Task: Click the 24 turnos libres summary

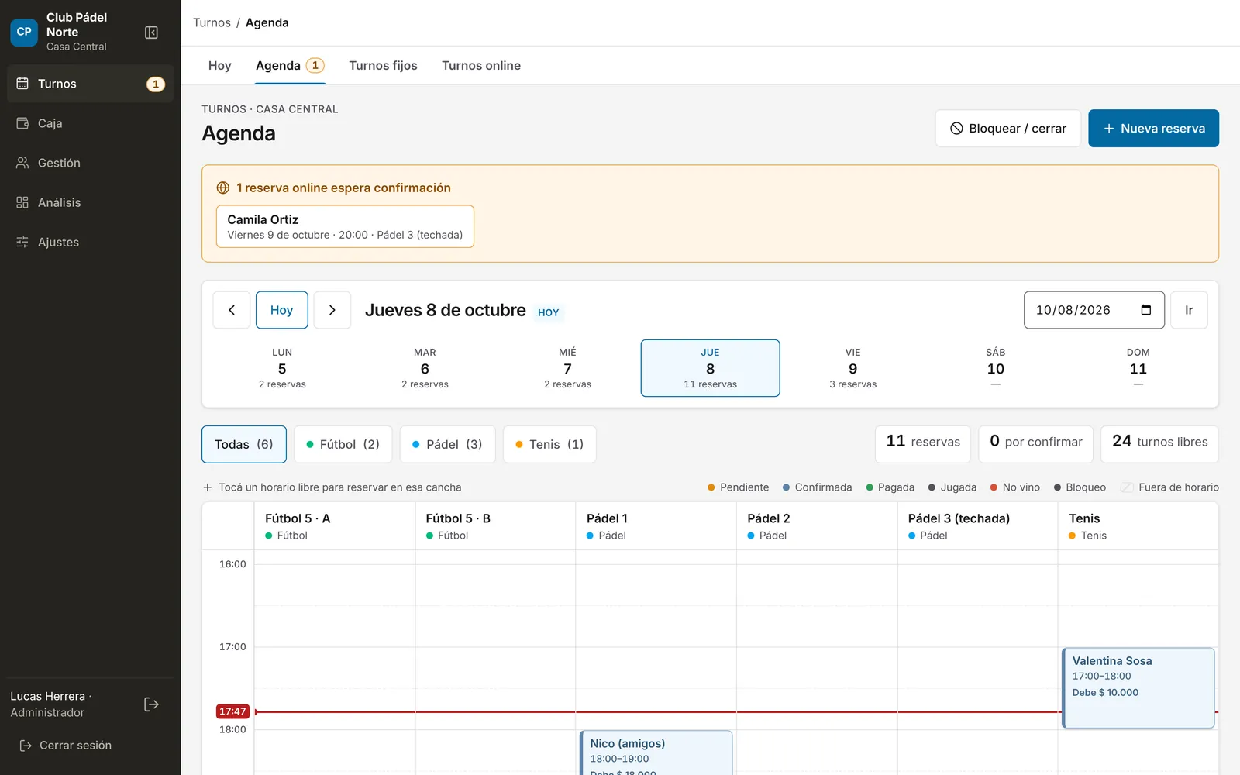Action: [x=1159, y=444]
